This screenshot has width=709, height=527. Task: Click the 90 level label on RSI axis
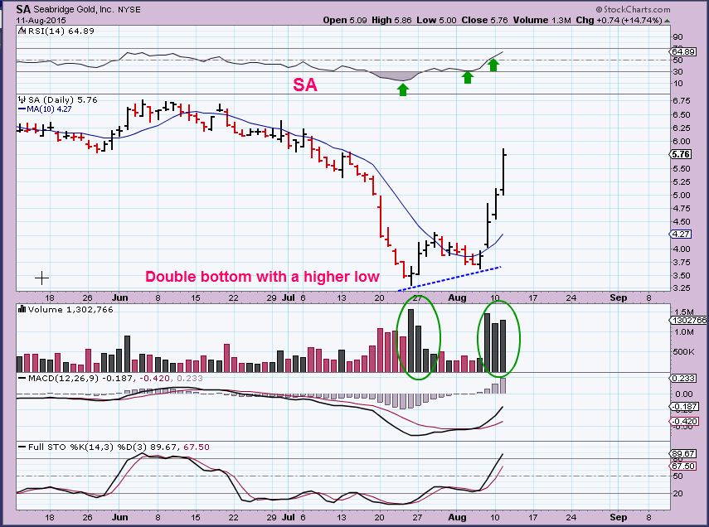pos(677,37)
